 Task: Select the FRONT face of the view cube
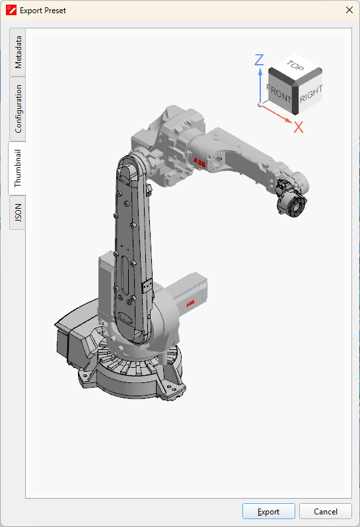pos(279,93)
